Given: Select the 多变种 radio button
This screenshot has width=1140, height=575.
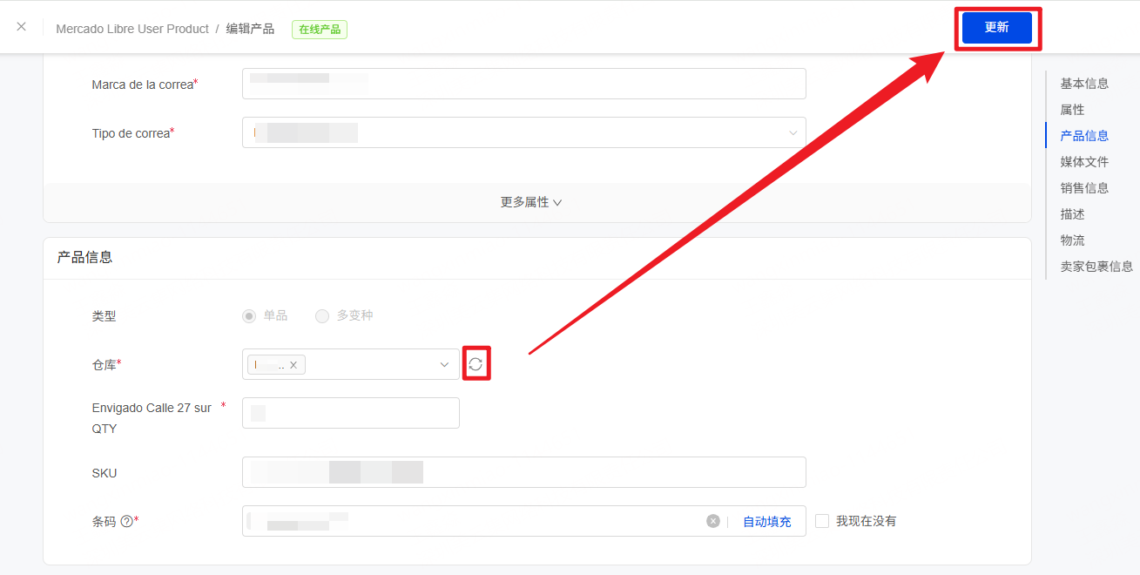Looking at the screenshot, I should click(x=322, y=316).
